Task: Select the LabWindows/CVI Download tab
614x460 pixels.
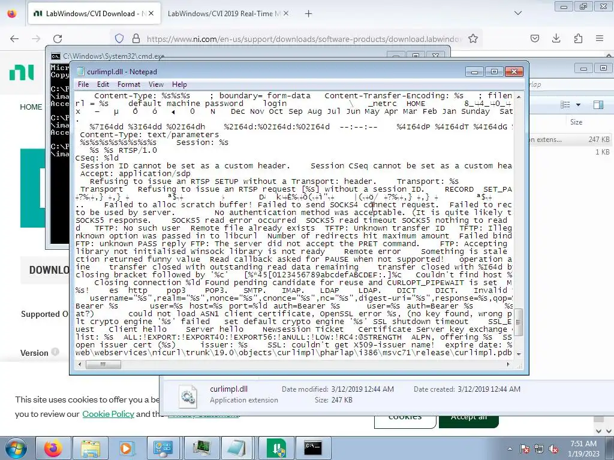Action: coord(90,14)
